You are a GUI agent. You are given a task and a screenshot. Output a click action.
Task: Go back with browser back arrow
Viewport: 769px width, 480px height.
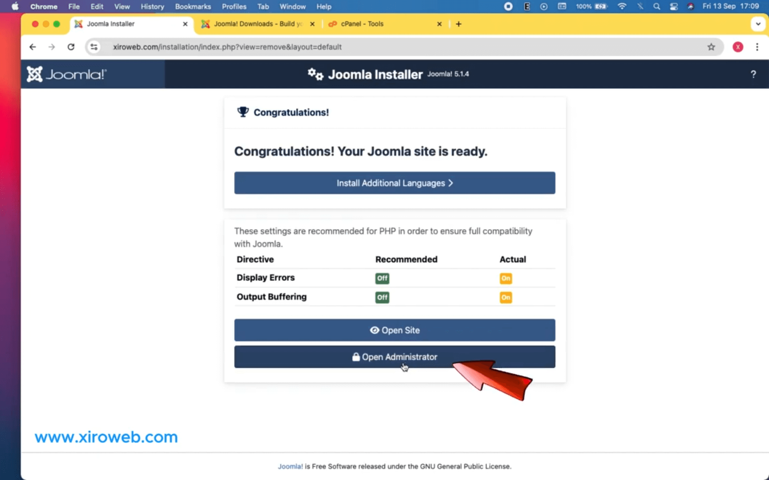coord(32,47)
